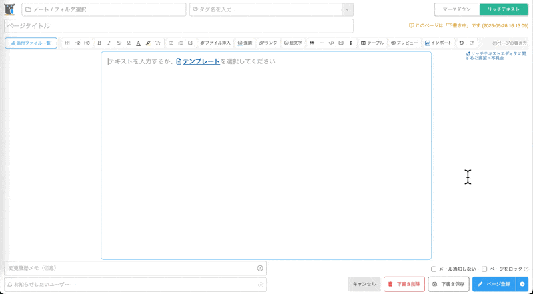Click help icon in 変更履歴メモ field

tap(260, 268)
